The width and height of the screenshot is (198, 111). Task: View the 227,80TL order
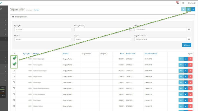click(x=181, y=76)
